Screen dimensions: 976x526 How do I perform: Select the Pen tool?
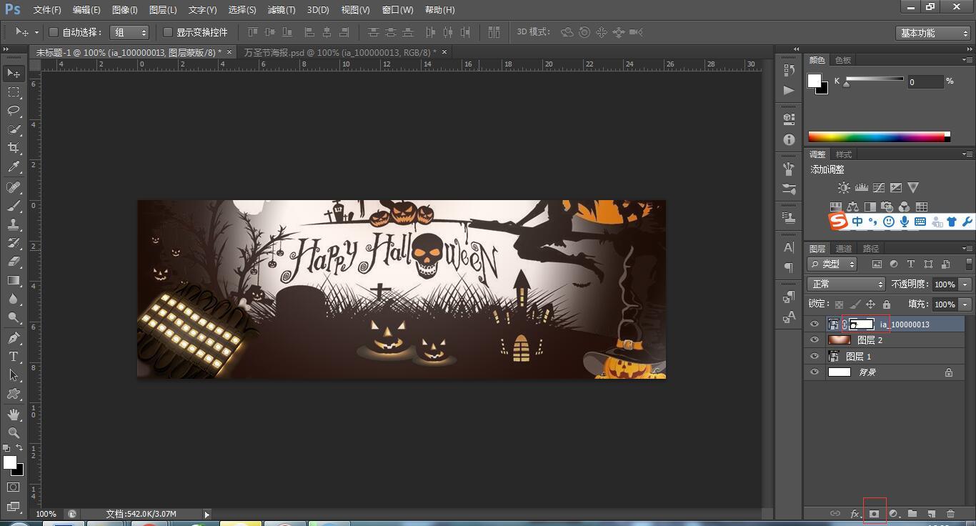(x=13, y=337)
